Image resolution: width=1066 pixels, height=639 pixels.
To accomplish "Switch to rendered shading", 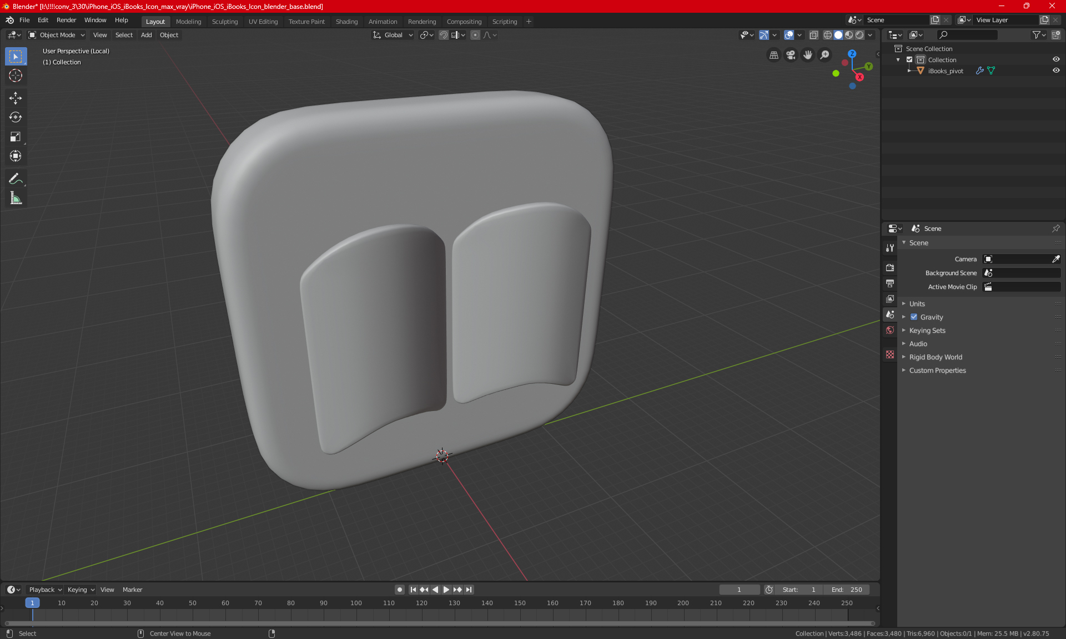I will 859,35.
